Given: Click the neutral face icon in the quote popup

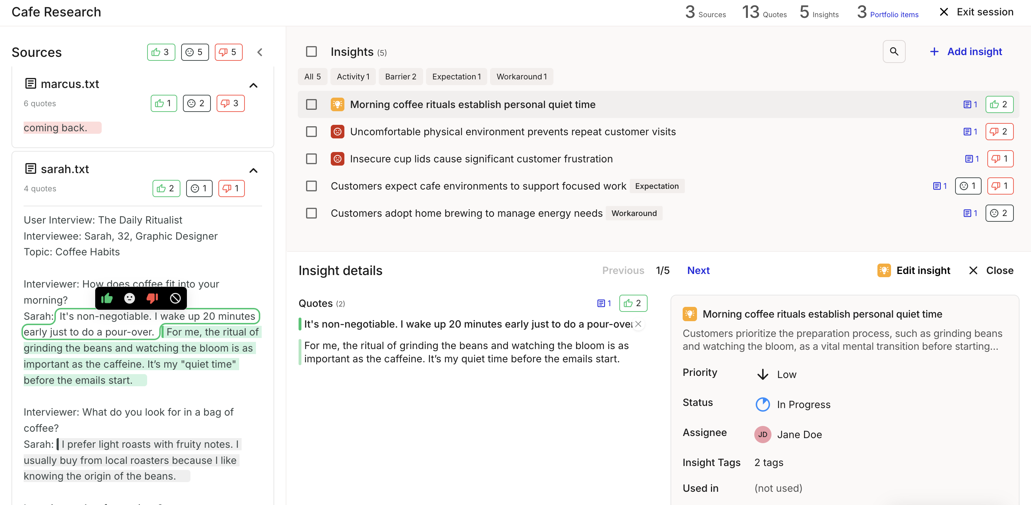Looking at the screenshot, I should click(129, 298).
